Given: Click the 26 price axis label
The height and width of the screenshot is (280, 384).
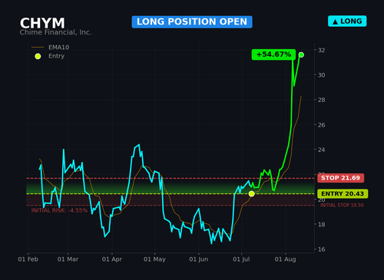Looking at the screenshot, I should click(x=322, y=125).
